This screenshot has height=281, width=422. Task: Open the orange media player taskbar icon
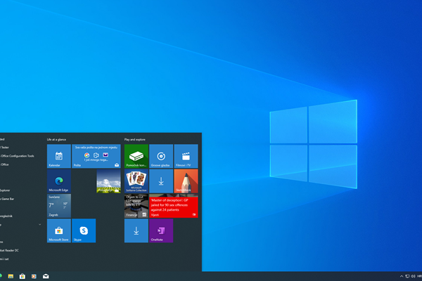coord(34,276)
